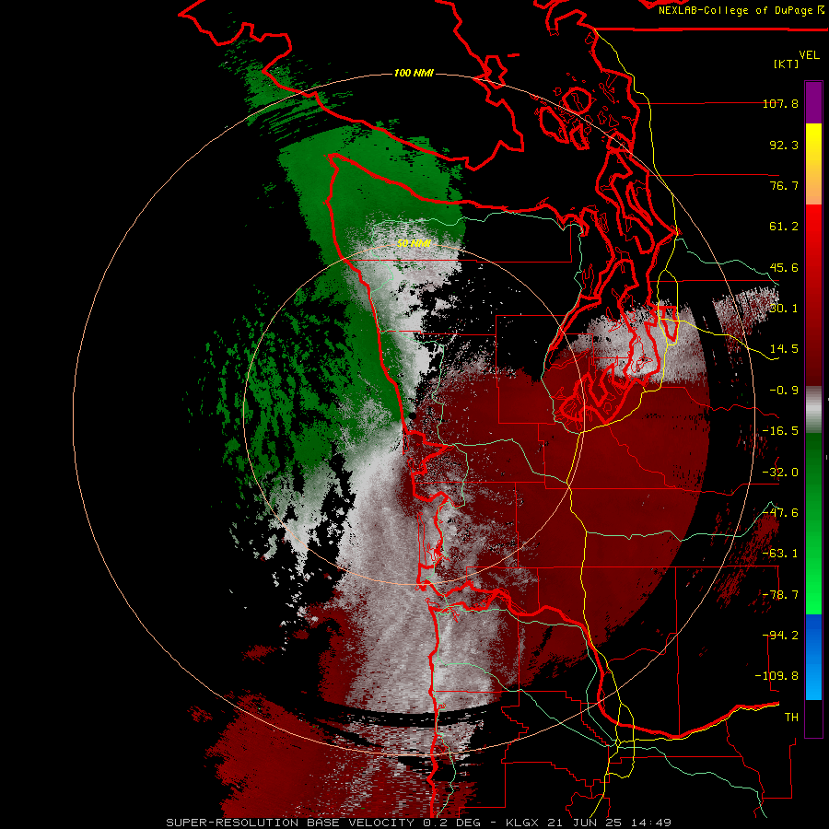Screen dimensions: 829x829
Task: Click the -78.7 legend value
Action: tap(780, 595)
